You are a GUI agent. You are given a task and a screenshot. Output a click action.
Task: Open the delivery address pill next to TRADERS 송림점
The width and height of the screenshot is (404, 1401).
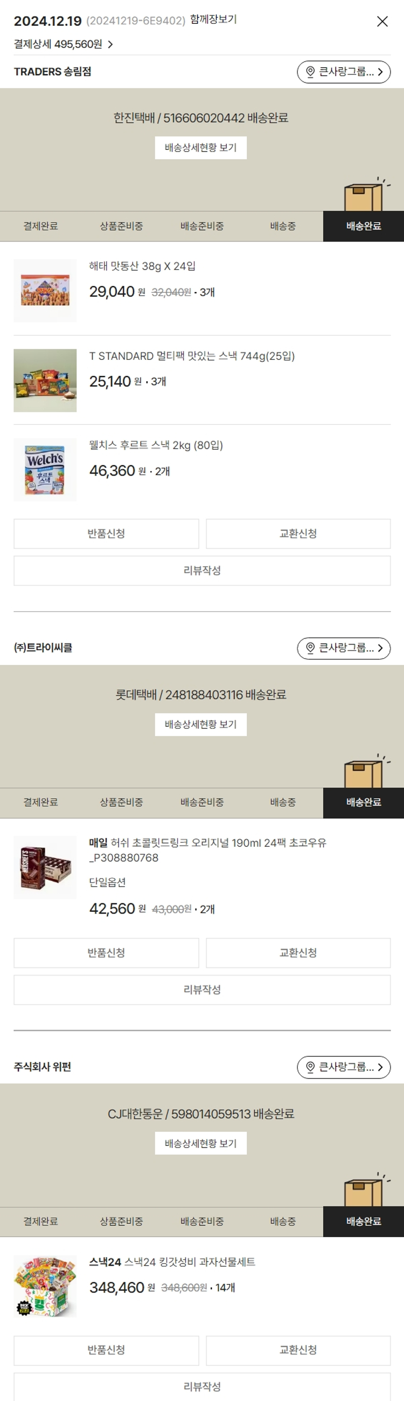(x=344, y=72)
